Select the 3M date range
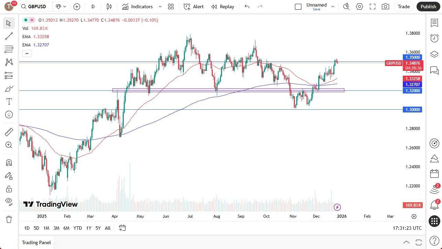The width and height of the screenshot is (442, 249). coord(56,228)
